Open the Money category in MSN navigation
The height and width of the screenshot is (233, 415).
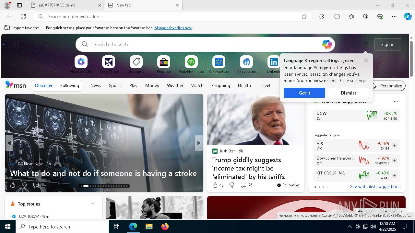[152, 85]
